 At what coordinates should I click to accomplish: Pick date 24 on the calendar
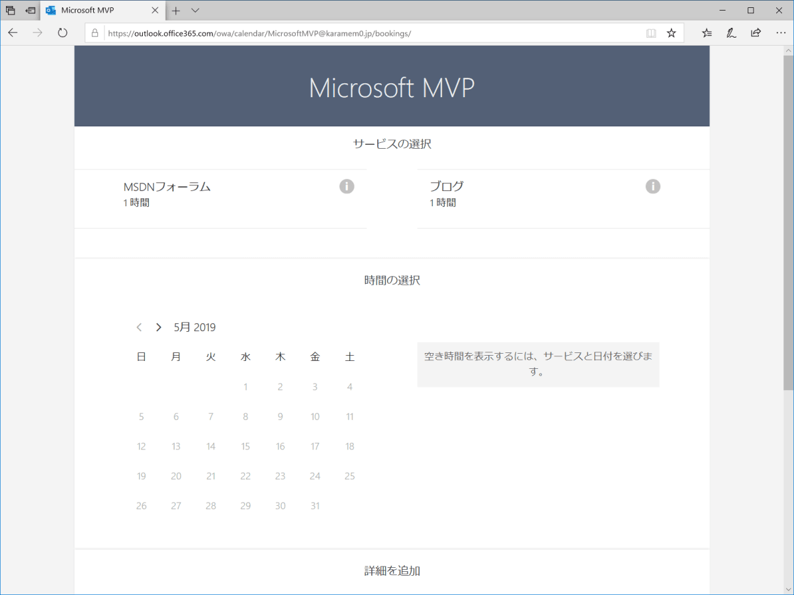pos(315,476)
